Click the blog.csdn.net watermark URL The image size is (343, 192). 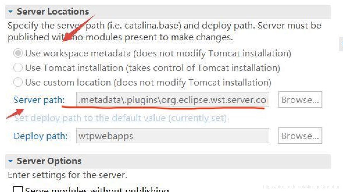pos(301,186)
